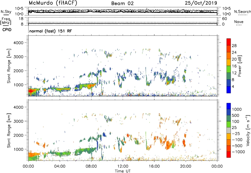This screenshot has width=251, height=173.
Task: Click the 'CPID' label
Action: pyautogui.click(x=7, y=30)
